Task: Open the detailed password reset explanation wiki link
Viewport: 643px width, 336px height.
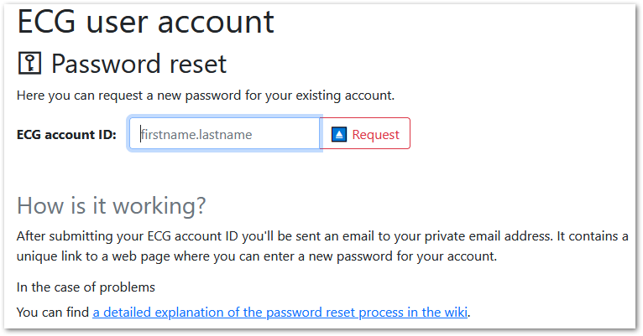Action: 280,313
